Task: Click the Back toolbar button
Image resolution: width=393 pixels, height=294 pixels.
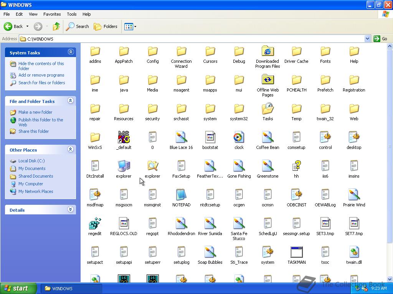Action: (13, 26)
